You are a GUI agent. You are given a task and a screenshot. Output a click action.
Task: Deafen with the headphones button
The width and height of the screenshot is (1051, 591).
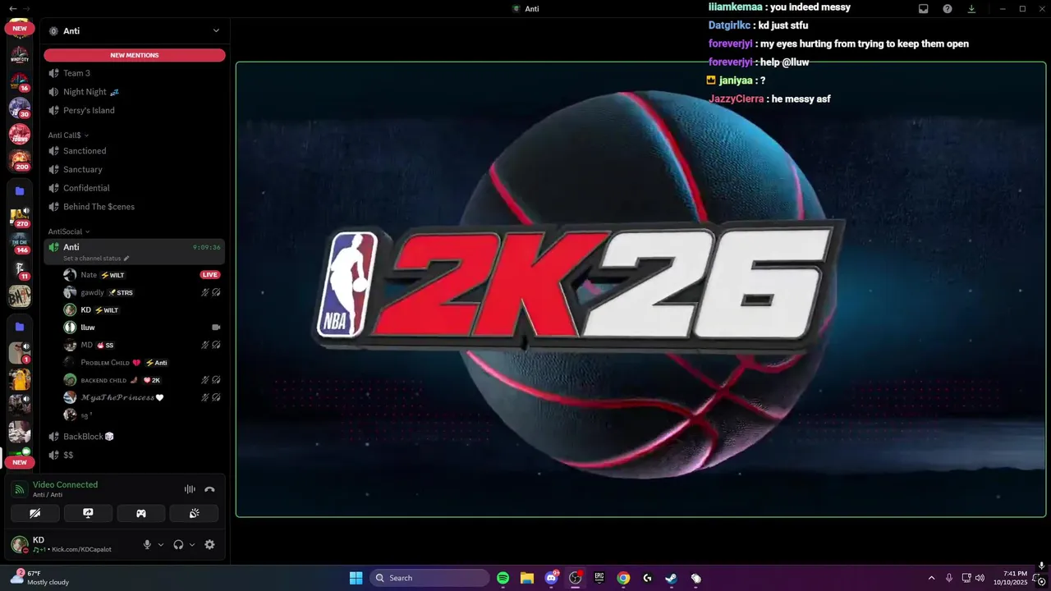tap(178, 544)
